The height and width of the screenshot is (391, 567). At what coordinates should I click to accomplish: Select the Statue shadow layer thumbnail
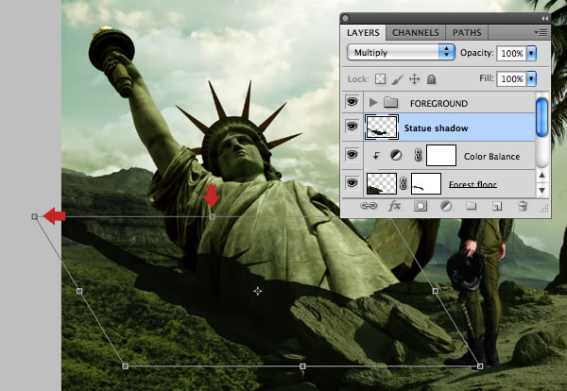pyautogui.click(x=382, y=127)
